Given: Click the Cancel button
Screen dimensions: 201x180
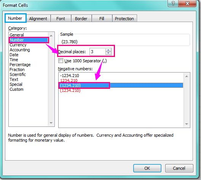Looking at the screenshot, I should (x=179, y=168).
